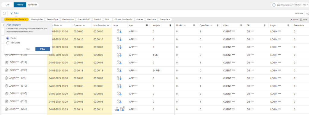Click the blue Filter button
This screenshot has width=309, height=115.
[x=43, y=49]
